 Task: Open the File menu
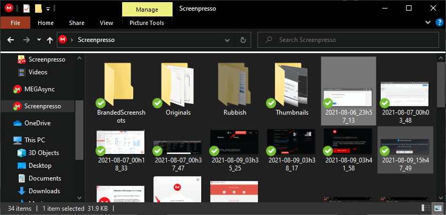pyautogui.click(x=15, y=23)
